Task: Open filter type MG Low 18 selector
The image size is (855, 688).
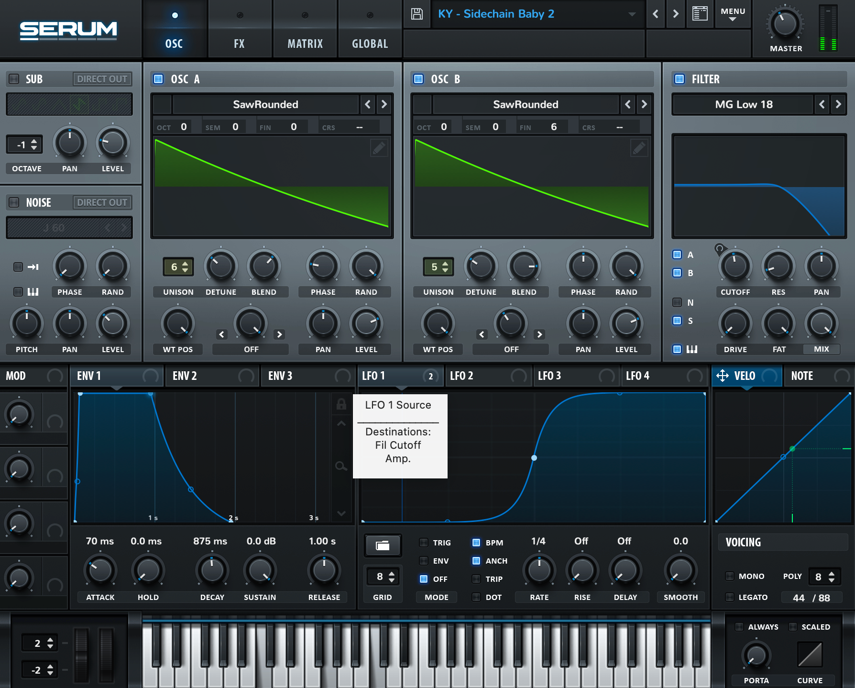Action: (x=744, y=104)
